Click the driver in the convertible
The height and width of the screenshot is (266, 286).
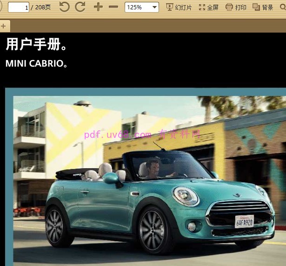(x=153, y=169)
